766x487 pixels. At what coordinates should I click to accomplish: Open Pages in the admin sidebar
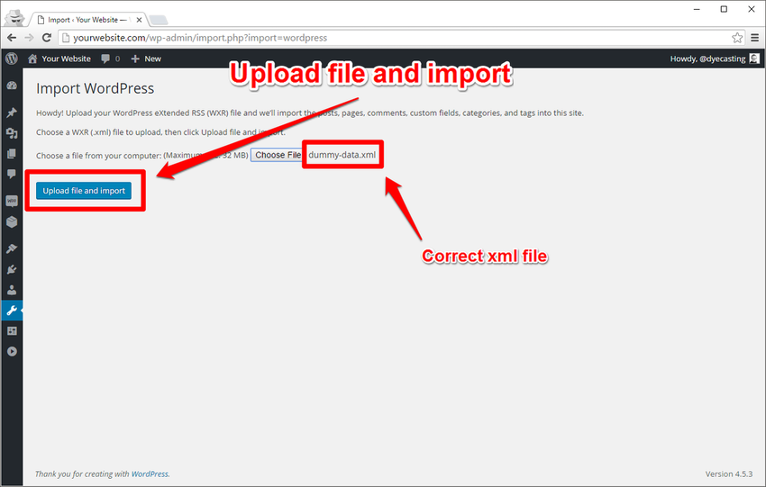(x=12, y=154)
